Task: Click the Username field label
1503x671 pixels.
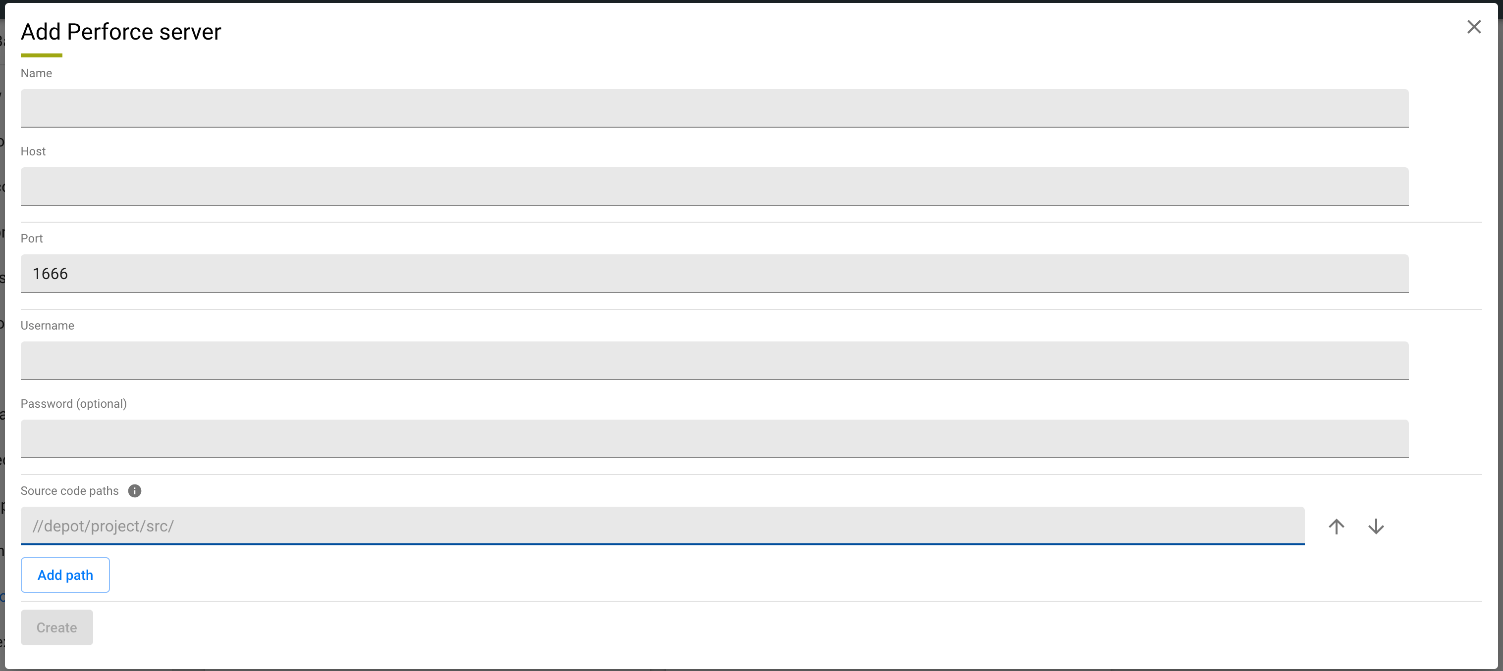Action: (47, 326)
